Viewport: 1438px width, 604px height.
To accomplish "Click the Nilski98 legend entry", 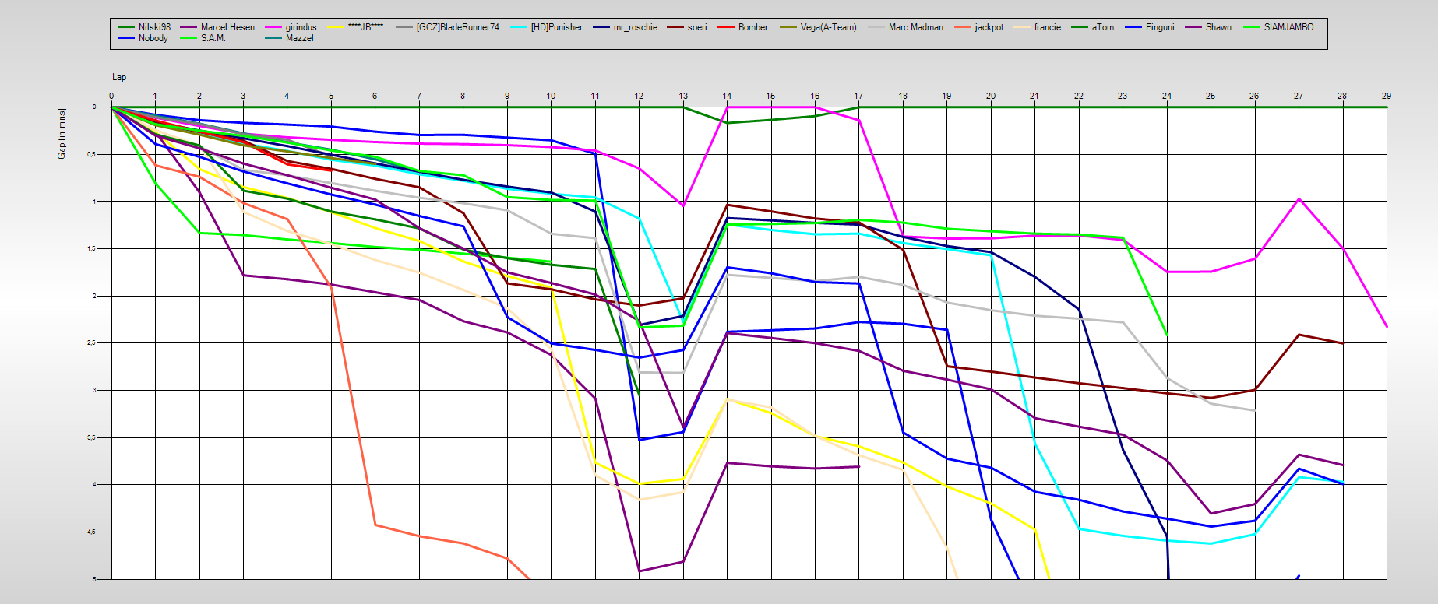I will tap(153, 27).
